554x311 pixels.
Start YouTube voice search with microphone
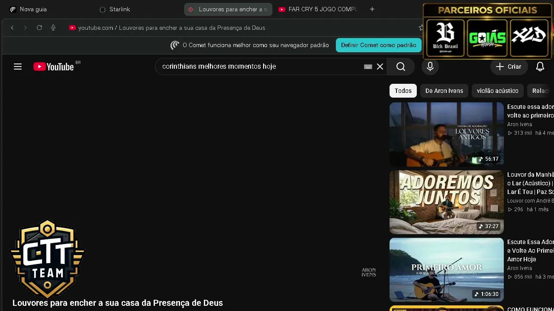(430, 67)
